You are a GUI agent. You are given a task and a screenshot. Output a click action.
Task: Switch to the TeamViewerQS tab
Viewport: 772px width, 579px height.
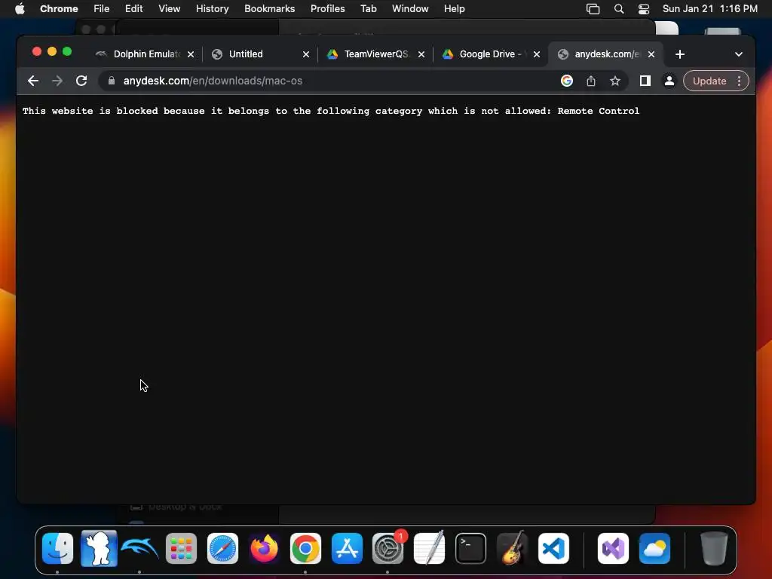369,54
